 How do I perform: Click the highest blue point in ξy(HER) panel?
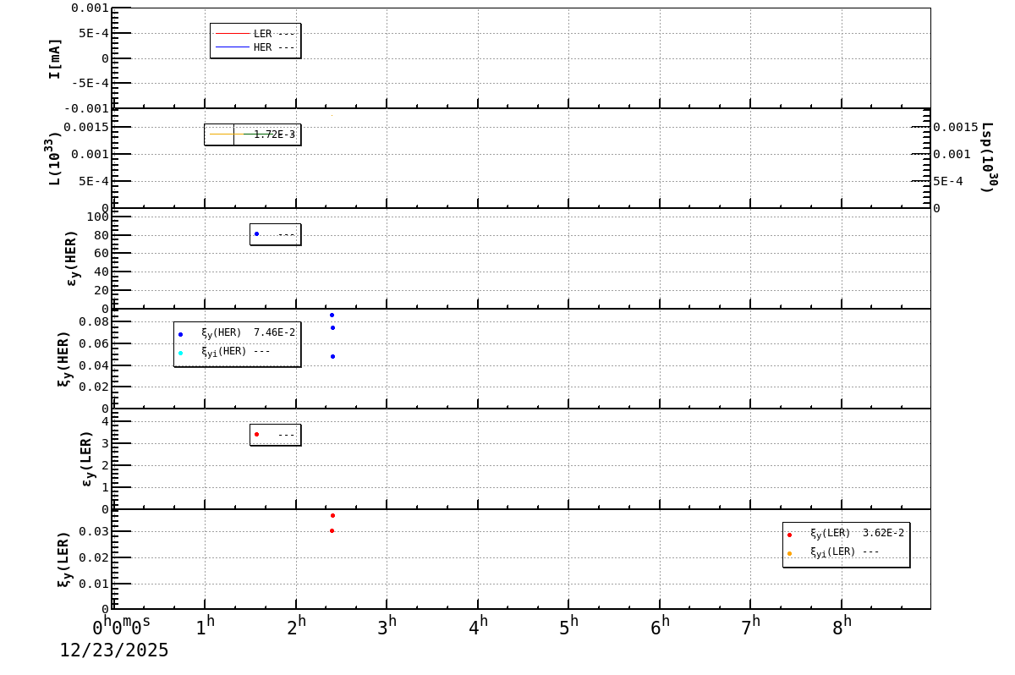332,315
